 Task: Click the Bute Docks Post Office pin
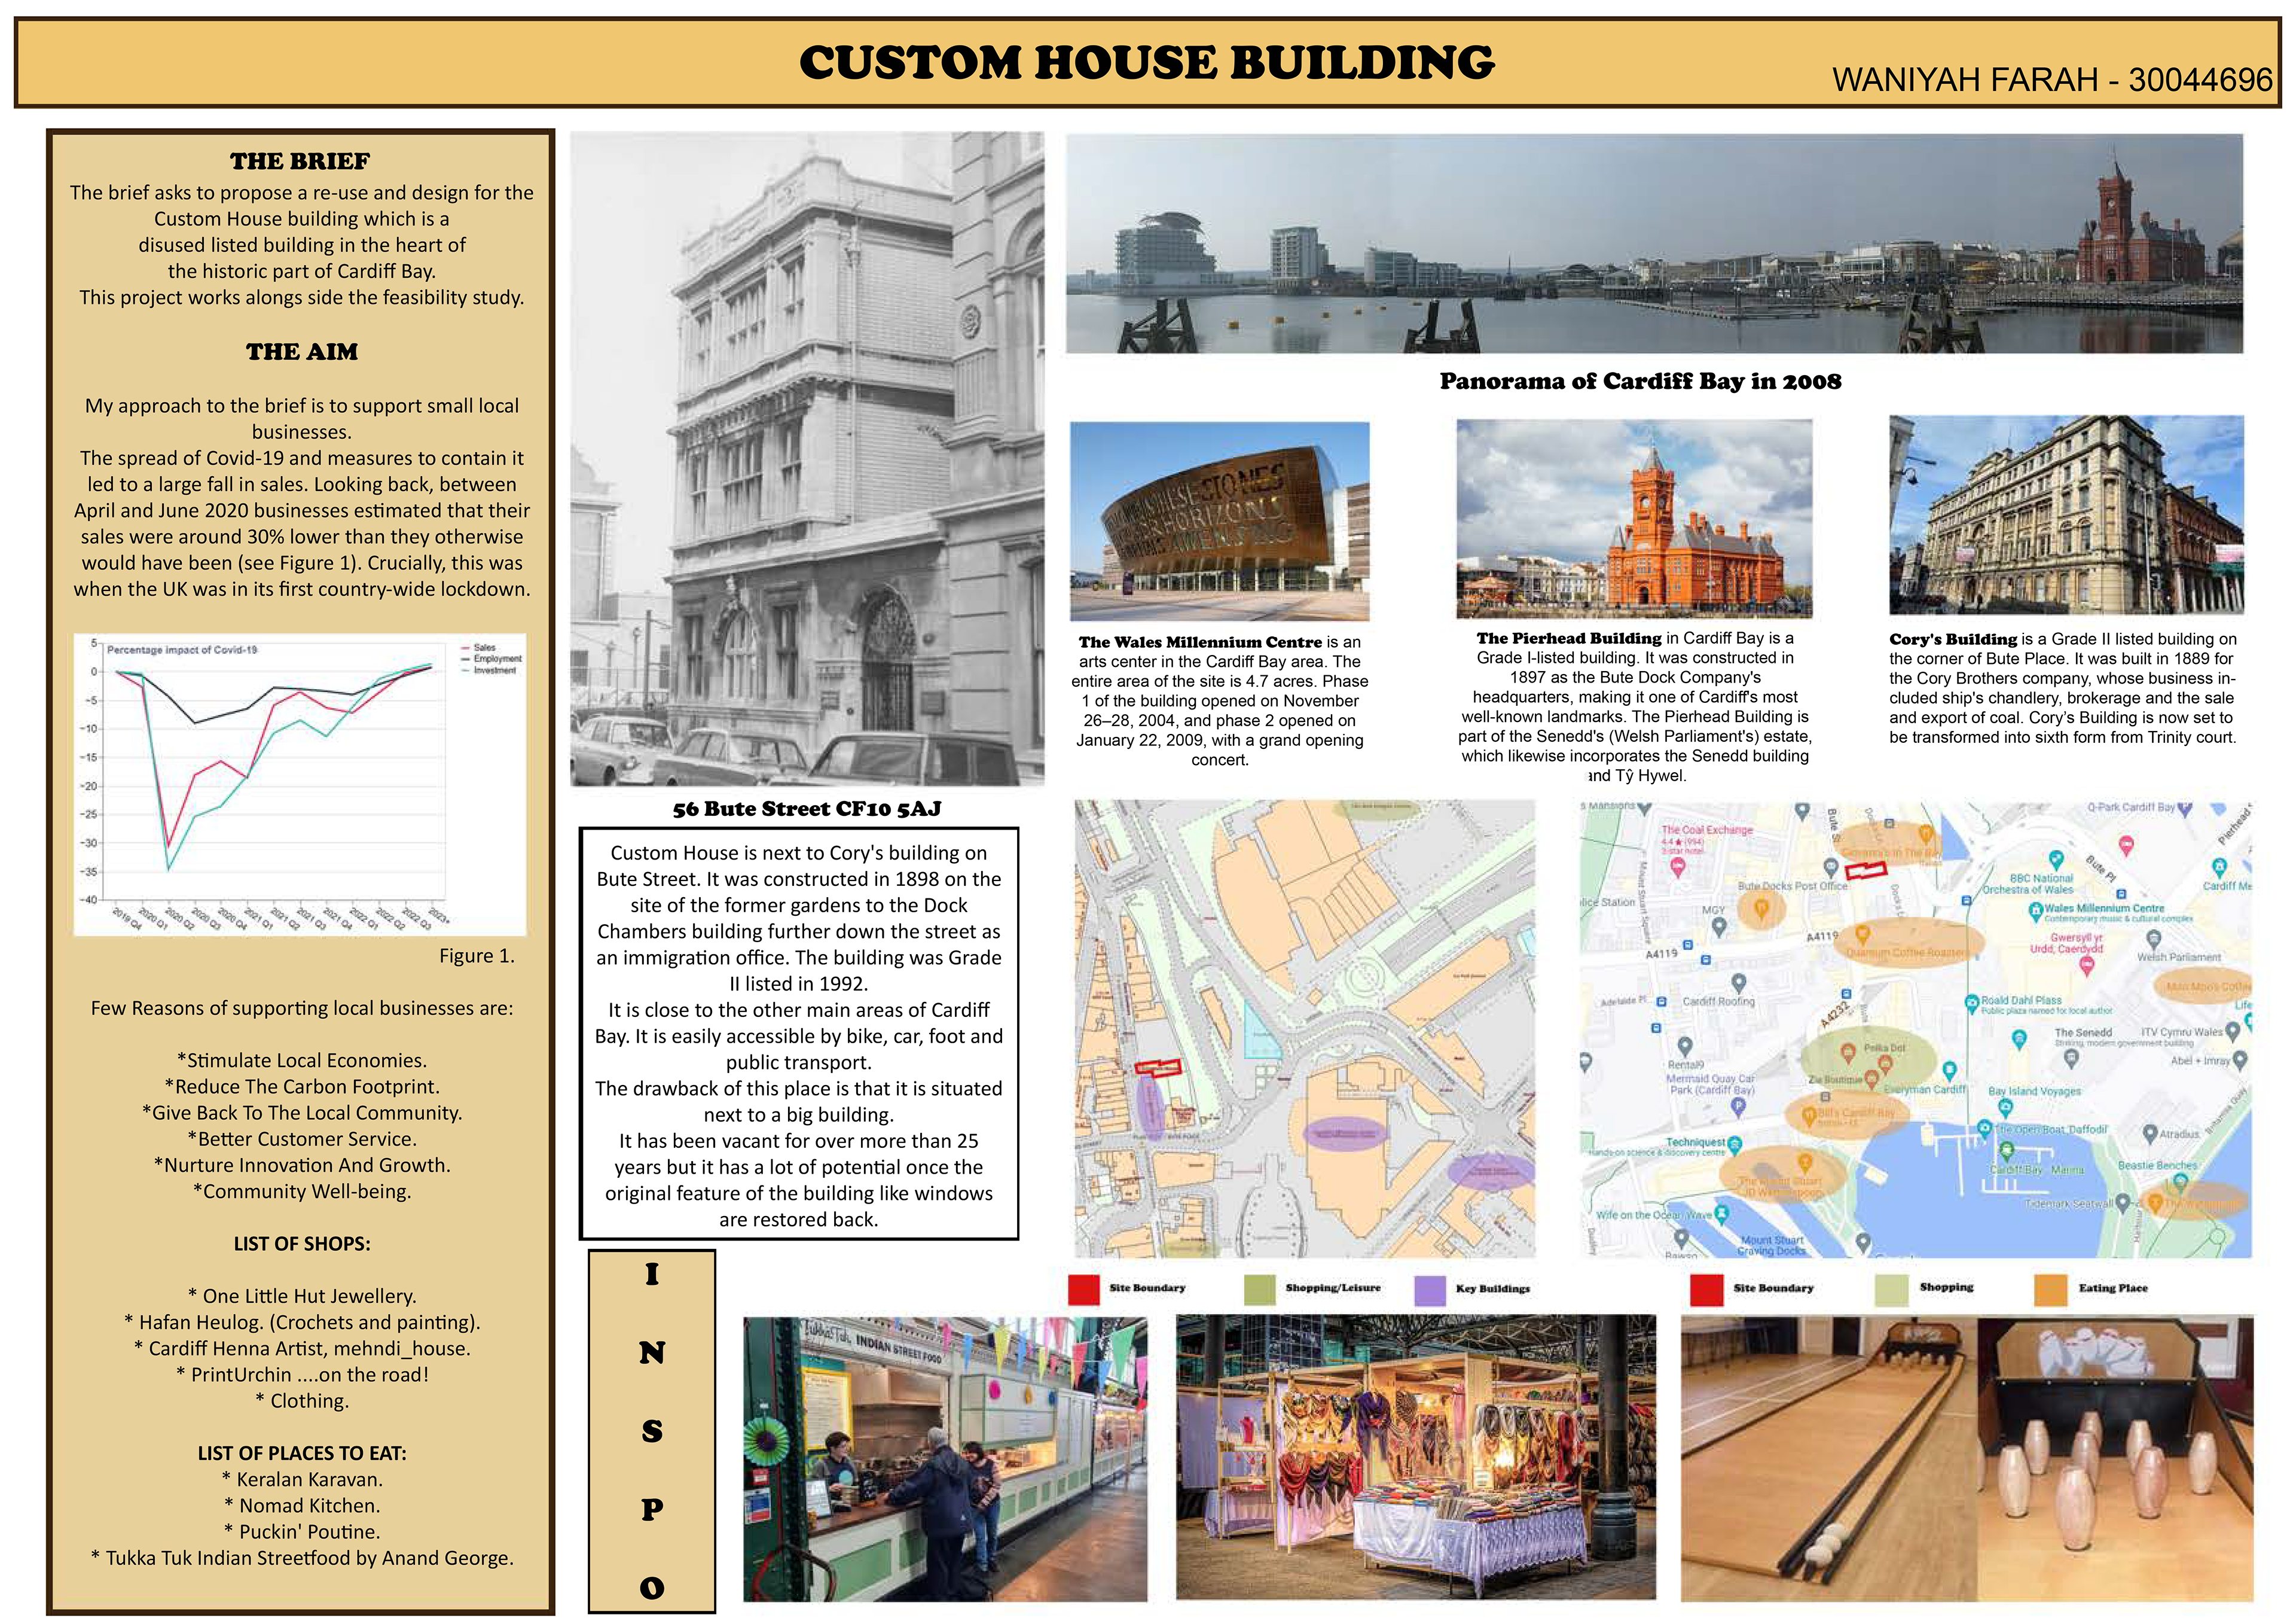tap(1831, 867)
